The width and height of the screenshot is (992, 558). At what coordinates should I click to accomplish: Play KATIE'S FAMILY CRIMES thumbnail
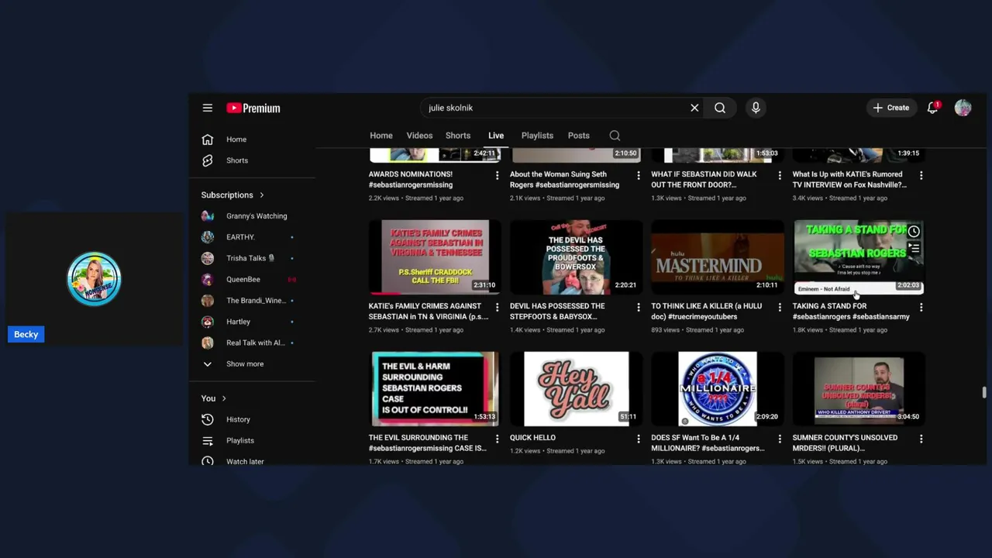435,257
